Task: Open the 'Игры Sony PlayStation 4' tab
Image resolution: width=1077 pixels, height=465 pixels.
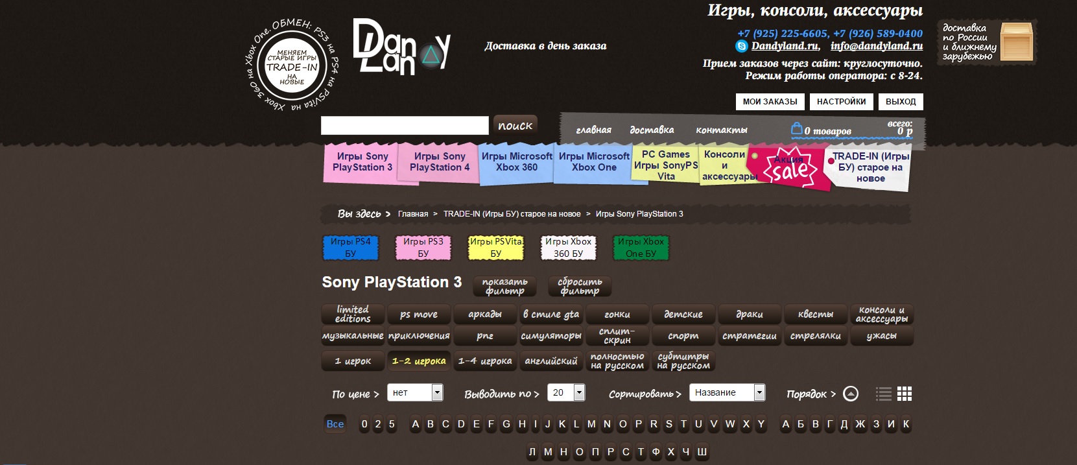Action: coord(440,163)
